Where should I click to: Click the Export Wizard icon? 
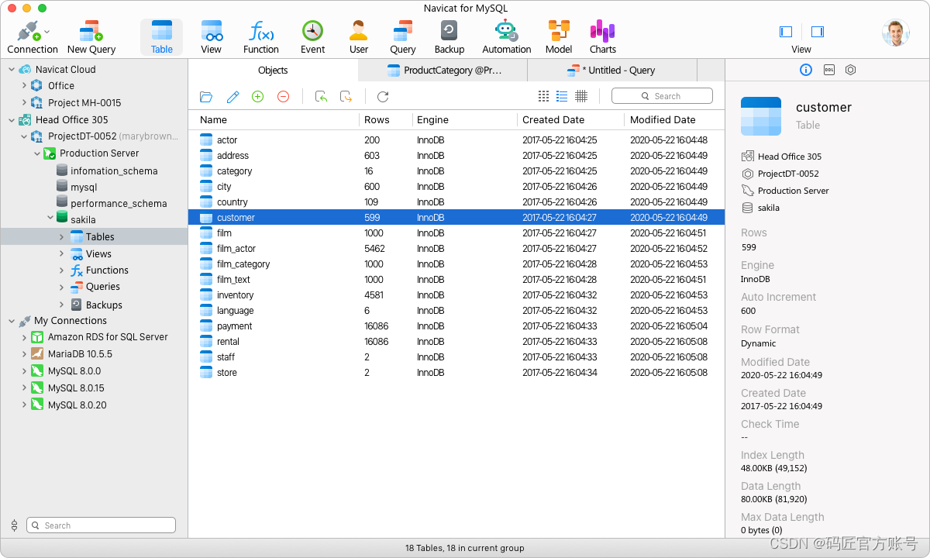pos(346,97)
